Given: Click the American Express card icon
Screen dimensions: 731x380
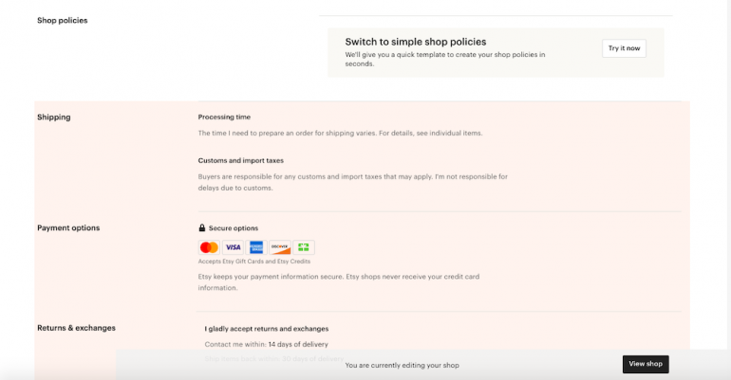Looking at the screenshot, I should [256, 247].
